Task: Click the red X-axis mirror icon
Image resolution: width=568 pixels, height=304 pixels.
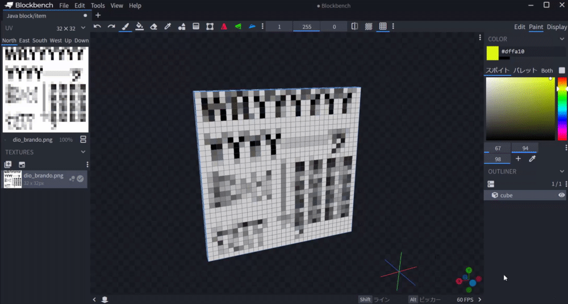Action: (224, 27)
